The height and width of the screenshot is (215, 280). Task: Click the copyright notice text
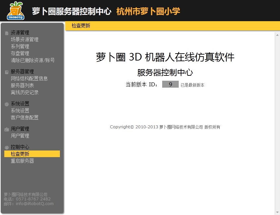coord(165,127)
